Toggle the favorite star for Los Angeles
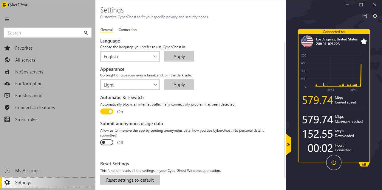 (364, 42)
